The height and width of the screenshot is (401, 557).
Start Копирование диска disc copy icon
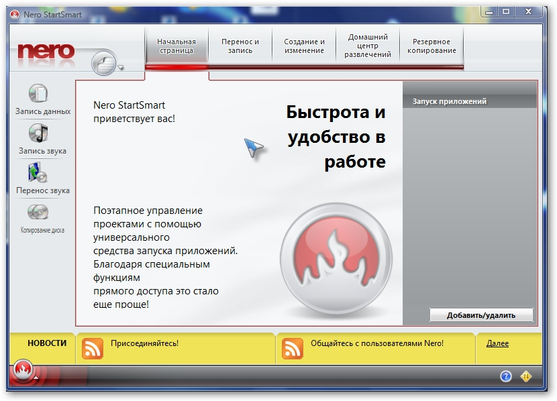[x=38, y=212]
